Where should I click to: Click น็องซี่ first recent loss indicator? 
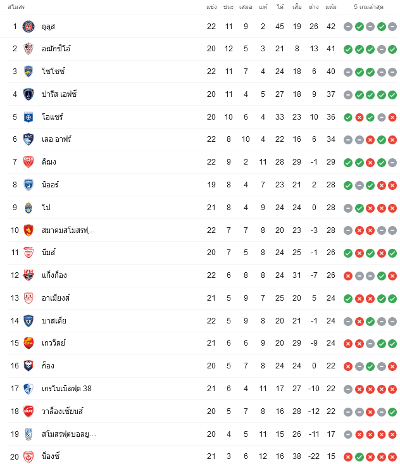348,457
